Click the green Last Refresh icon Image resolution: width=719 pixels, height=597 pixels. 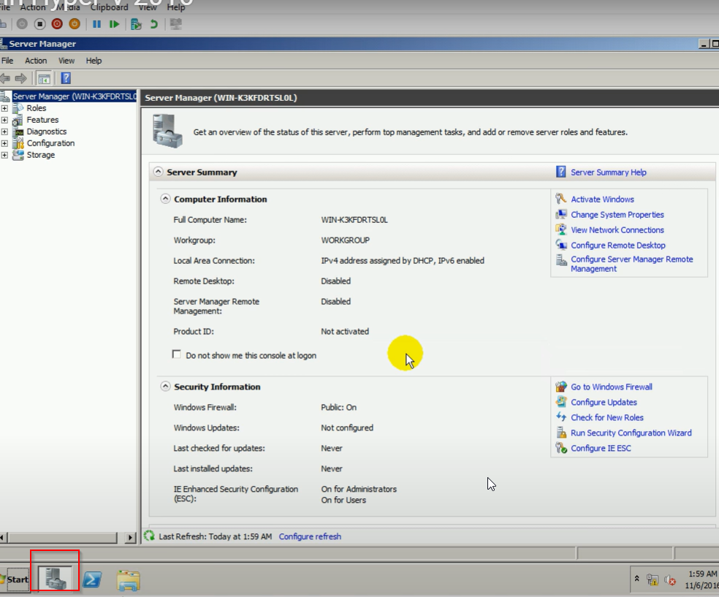click(x=149, y=536)
